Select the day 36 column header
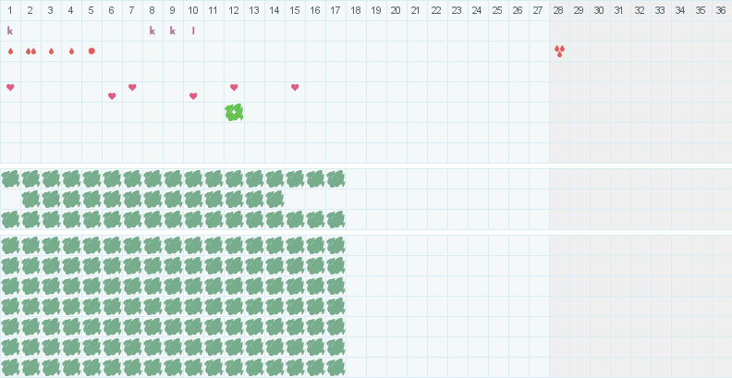 [x=721, y=9]
